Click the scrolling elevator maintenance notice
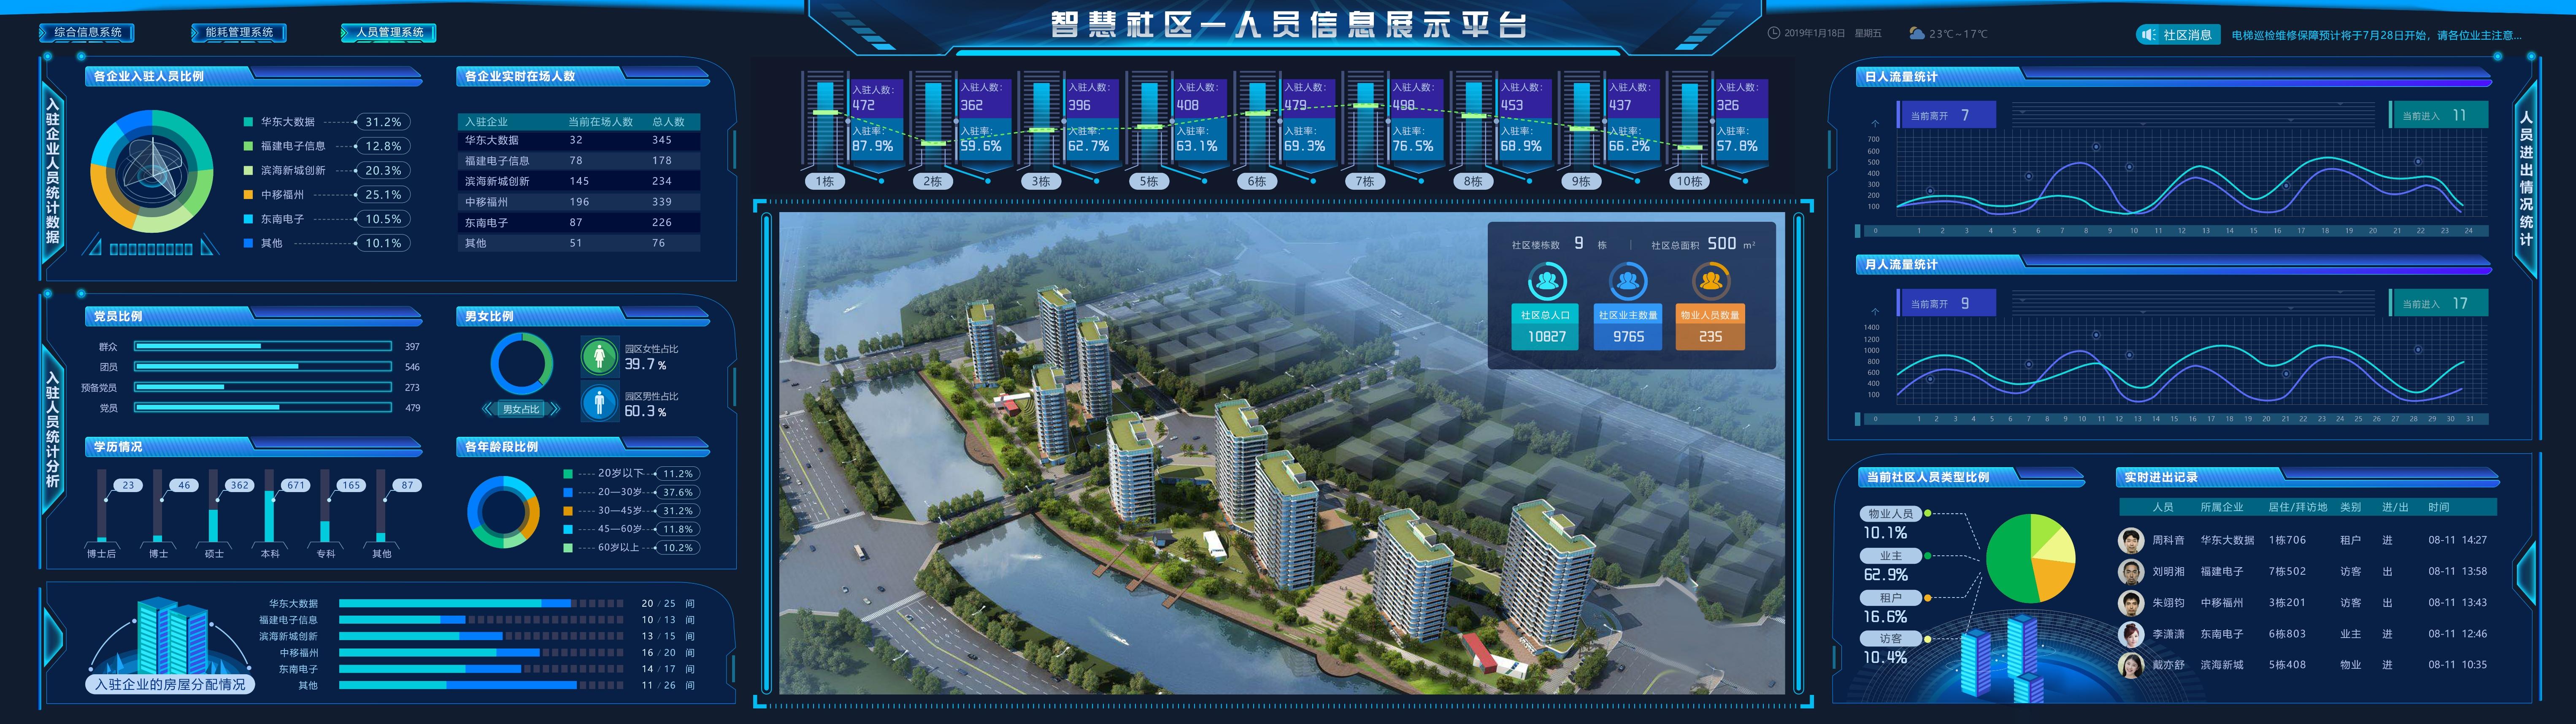The image size is (2576, 724). (2376, 35)
